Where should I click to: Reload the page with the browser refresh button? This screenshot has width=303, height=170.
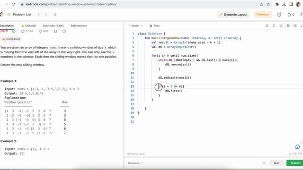pyautogui.click(x=13, y=4)
